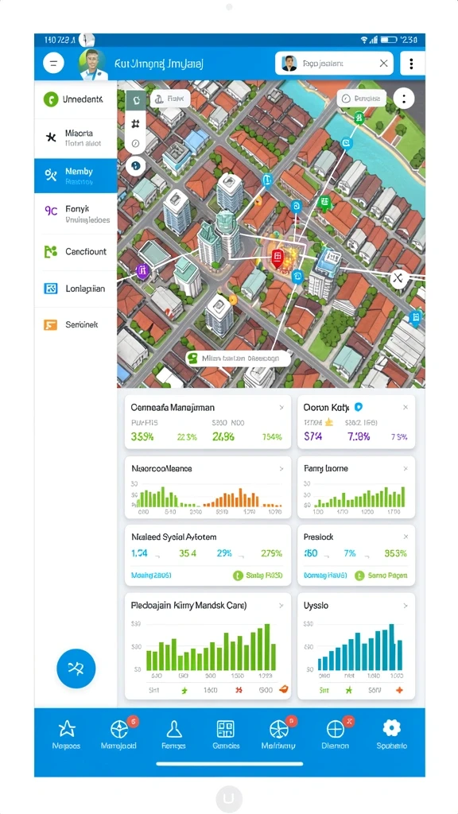Screen dimensions: 458x814
Task: Clear the header search field
Action: point(383,64)
